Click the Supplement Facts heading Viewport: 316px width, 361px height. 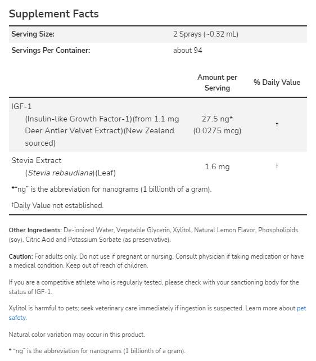tap(53, 14)
